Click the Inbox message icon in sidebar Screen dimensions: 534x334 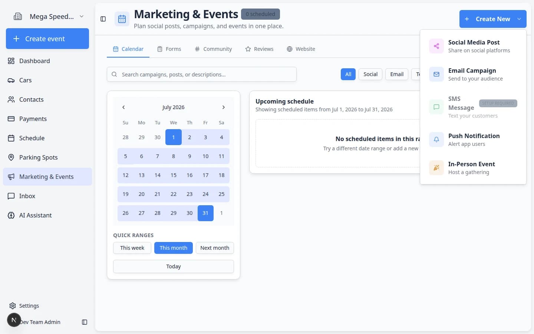click(11, 196)
